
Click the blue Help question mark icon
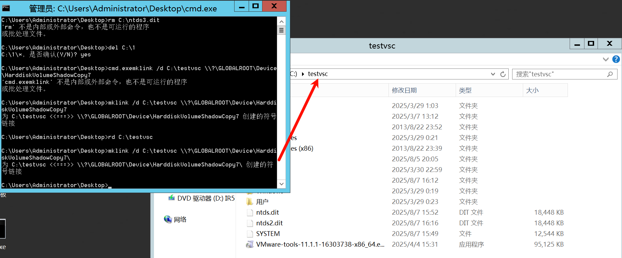click(x=616, y=59)
